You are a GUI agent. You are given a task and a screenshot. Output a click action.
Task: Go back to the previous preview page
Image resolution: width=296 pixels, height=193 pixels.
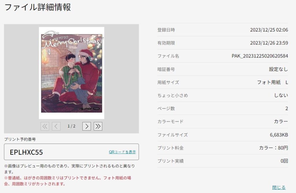click(x=56, y=126)
